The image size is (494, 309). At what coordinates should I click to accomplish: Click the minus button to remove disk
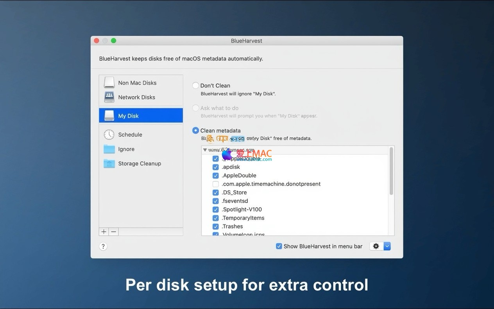coord(113,232)
